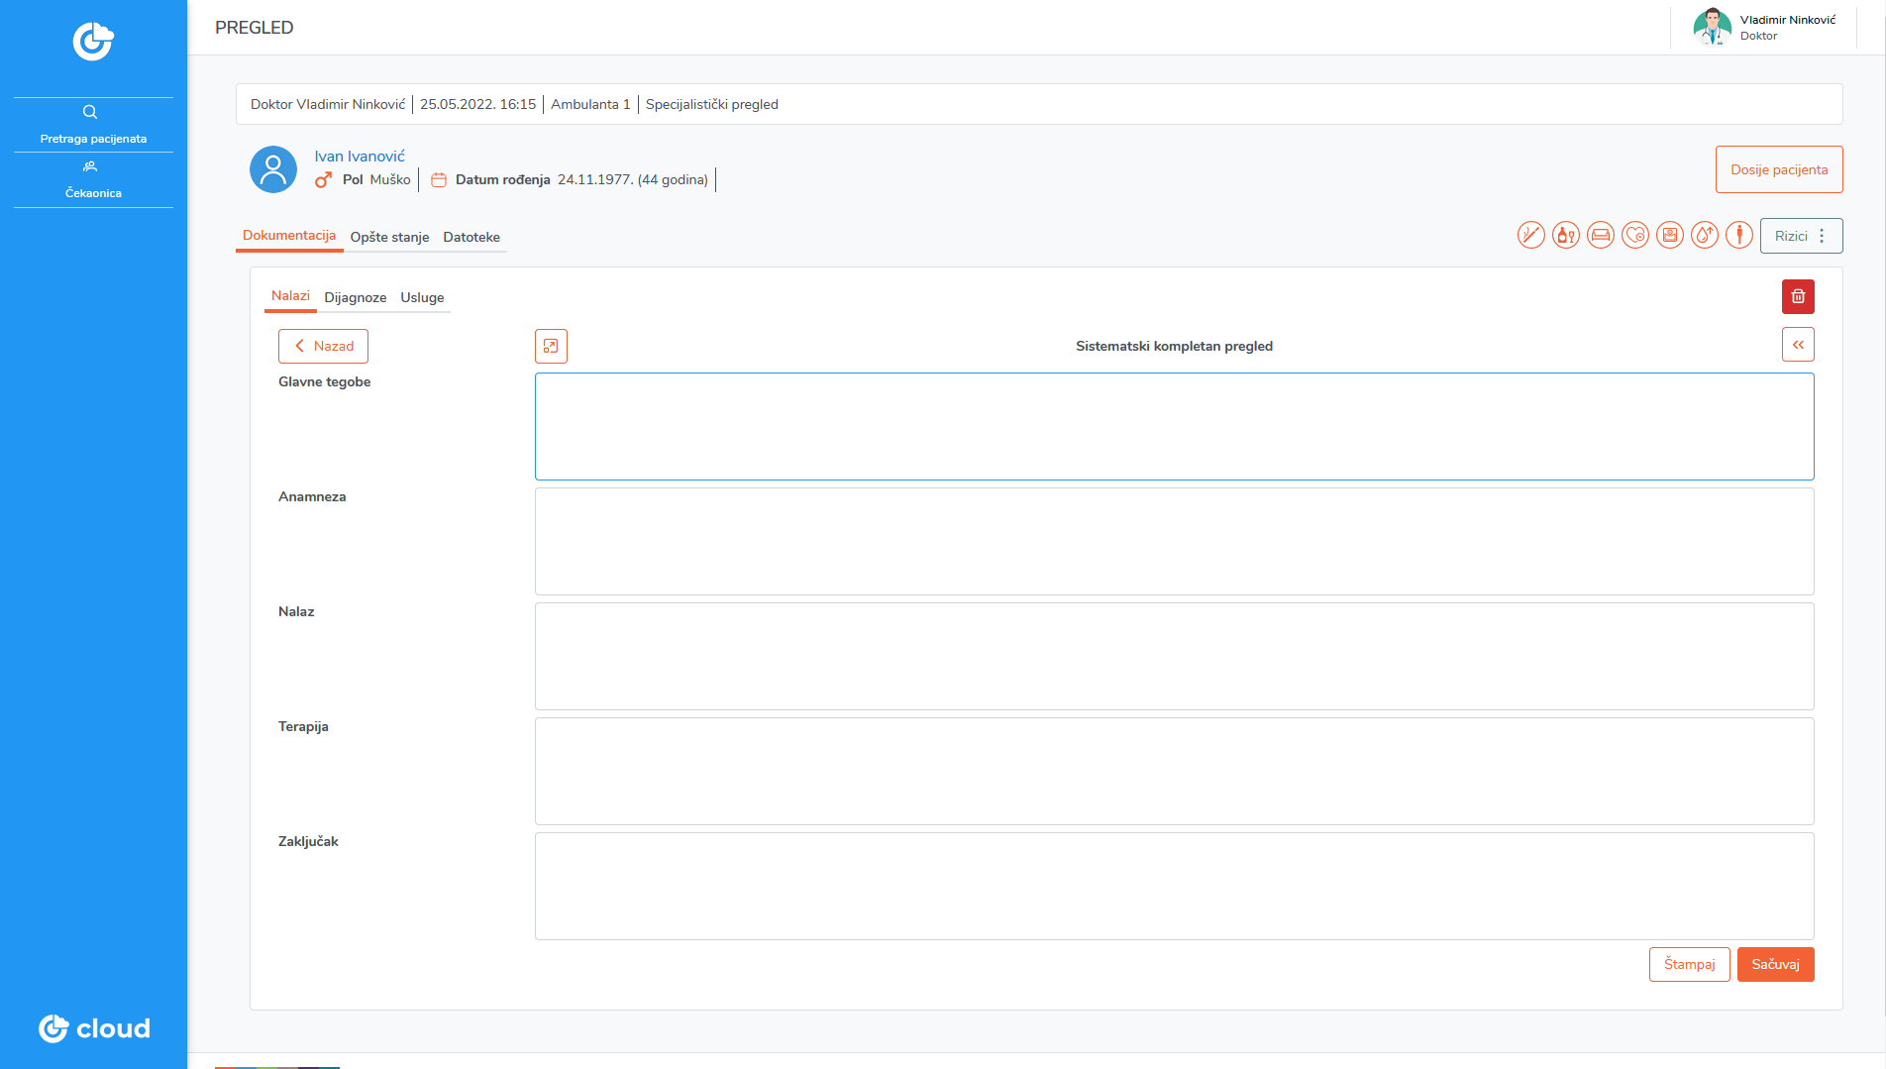
Task: Click the heart pressure risk icon
Action: (x=1634, y=236)
